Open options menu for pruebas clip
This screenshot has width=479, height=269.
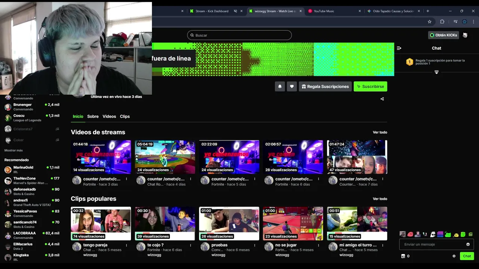click(x=254, y=245)
